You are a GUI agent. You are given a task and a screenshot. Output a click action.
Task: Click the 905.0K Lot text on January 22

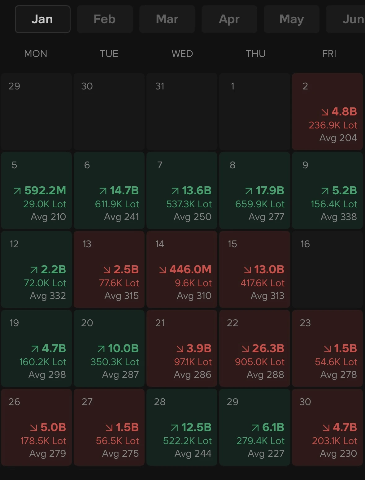(259, 362)
